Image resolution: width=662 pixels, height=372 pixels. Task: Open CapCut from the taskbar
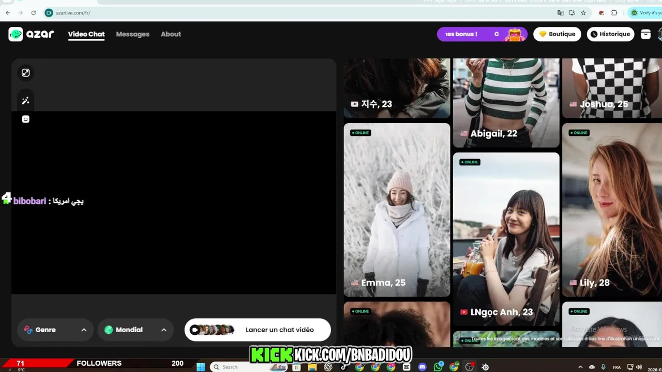[407, 367]
